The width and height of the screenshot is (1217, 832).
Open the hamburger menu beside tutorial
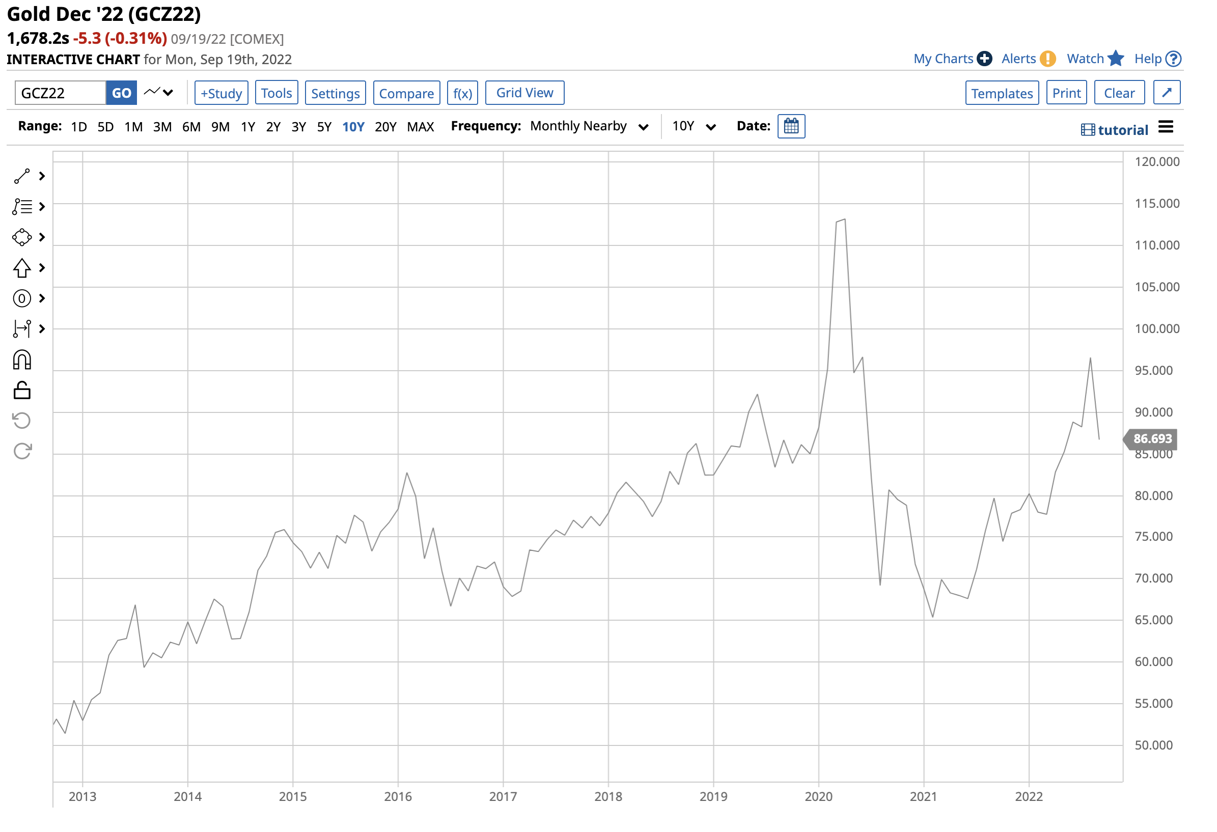pos(1166,127)
